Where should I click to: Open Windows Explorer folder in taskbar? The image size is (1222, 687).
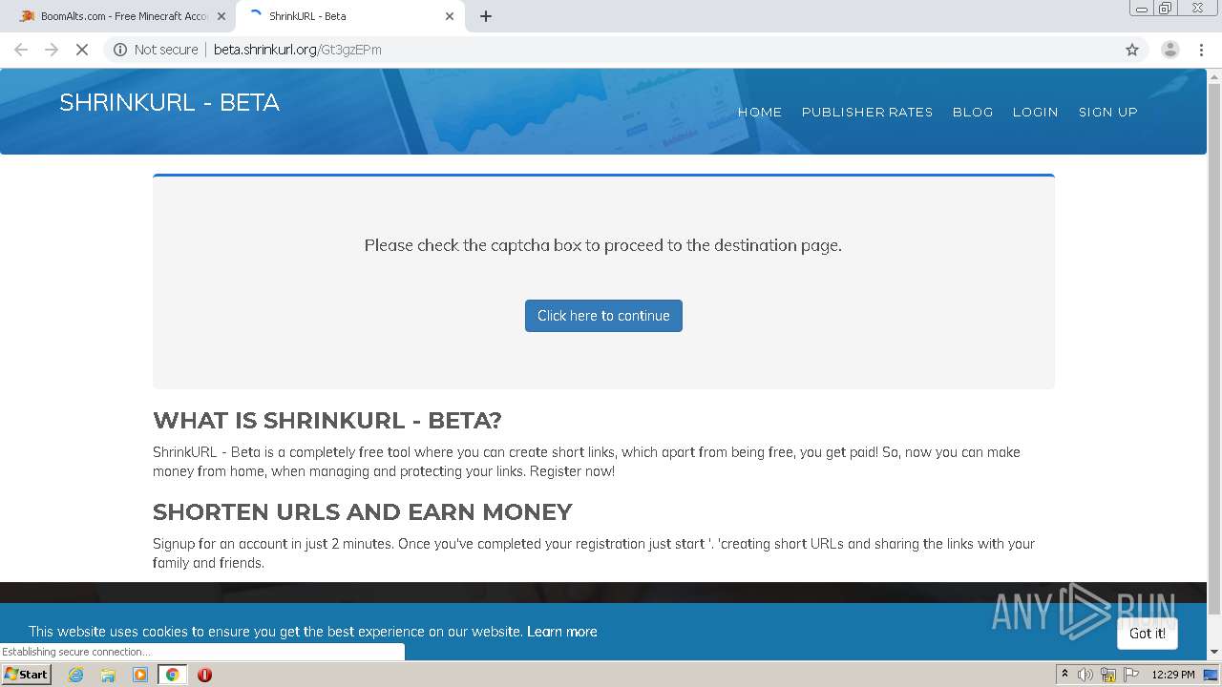108,675
